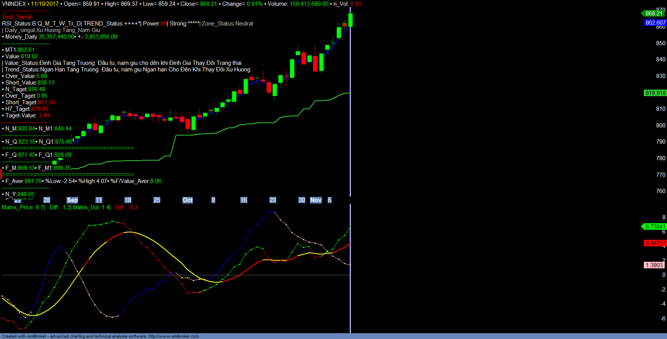Click the blue 862.607 value label
Image resolution: width=667 pixels, height=339 pixels.
pyautogui.click(x=655, y=23)
